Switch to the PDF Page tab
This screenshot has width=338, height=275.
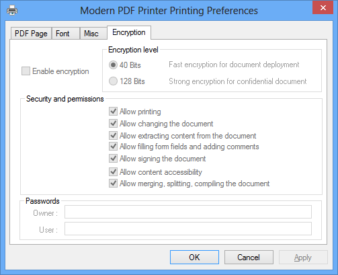[31, 34]
